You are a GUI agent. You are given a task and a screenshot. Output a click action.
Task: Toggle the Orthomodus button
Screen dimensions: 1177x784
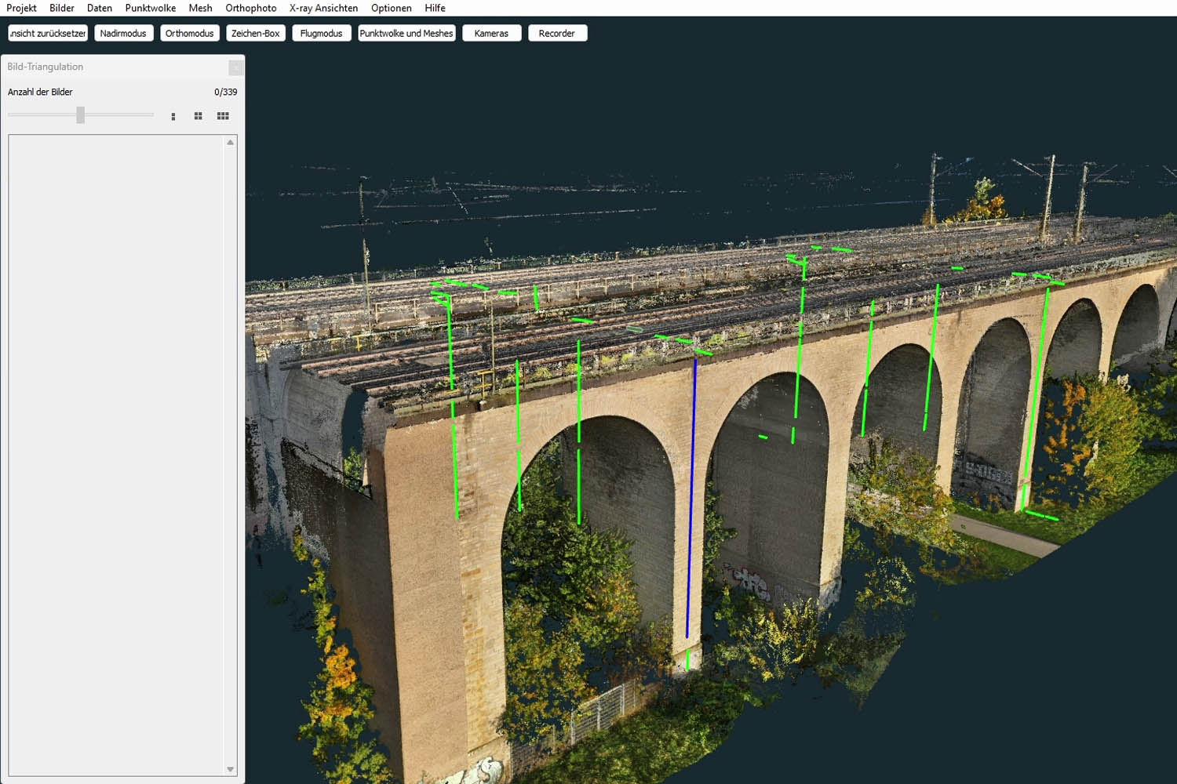click(x=189, y=33)
